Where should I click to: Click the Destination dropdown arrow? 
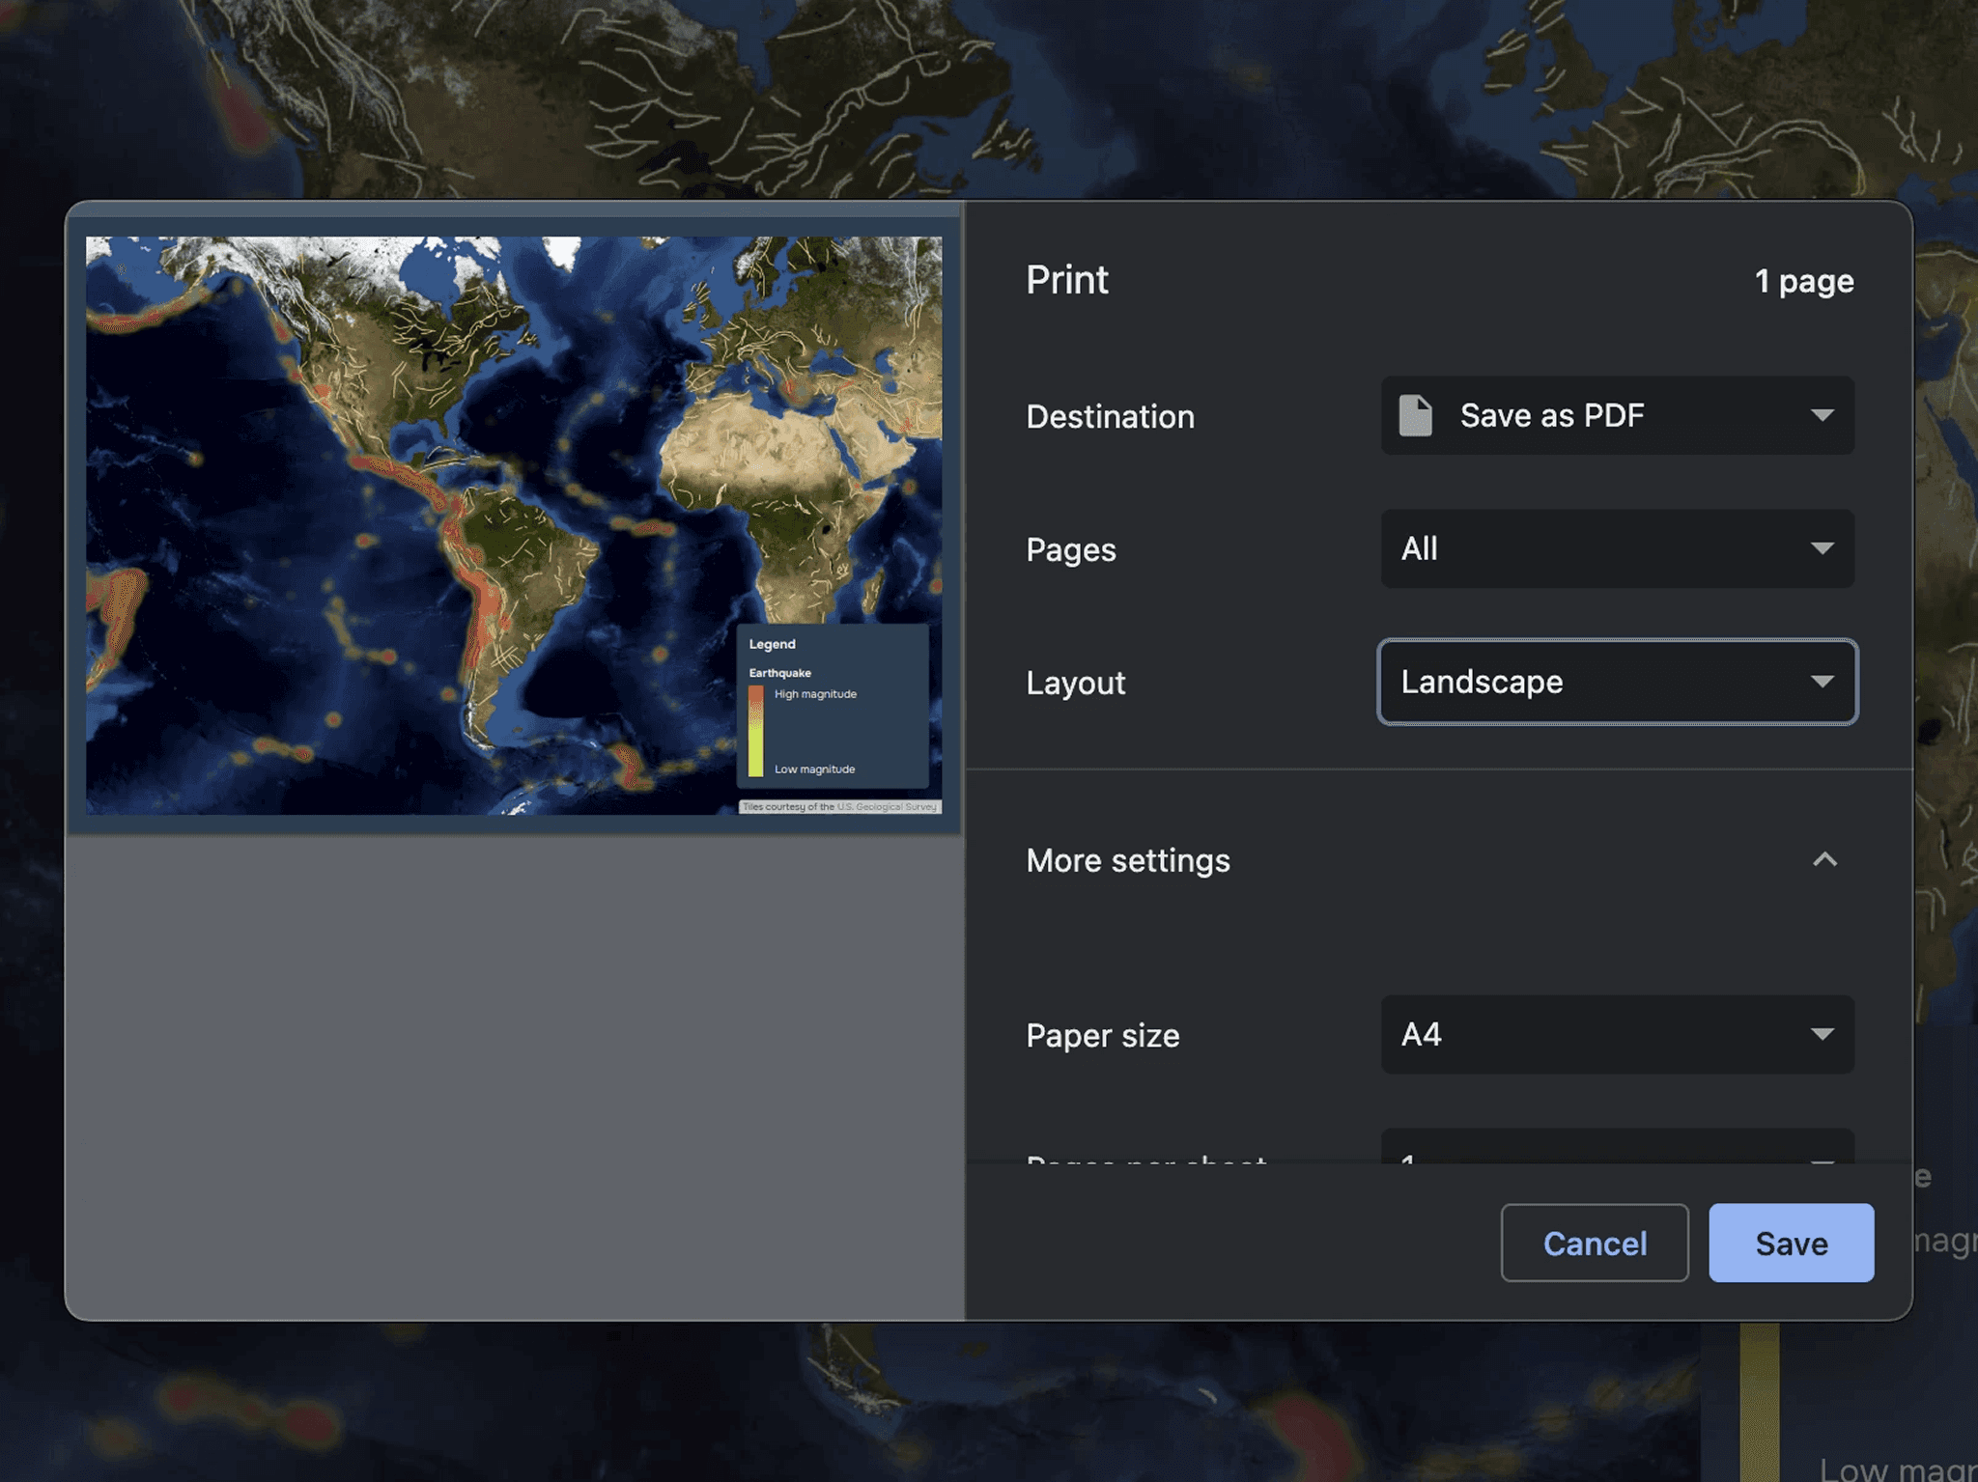coord(1822,415)
